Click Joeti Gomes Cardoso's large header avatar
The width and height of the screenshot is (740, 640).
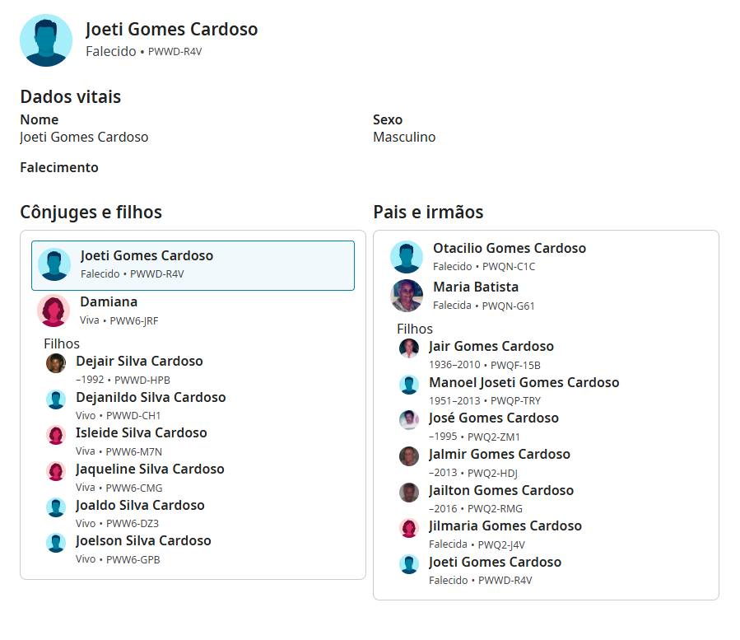[46, 40]
